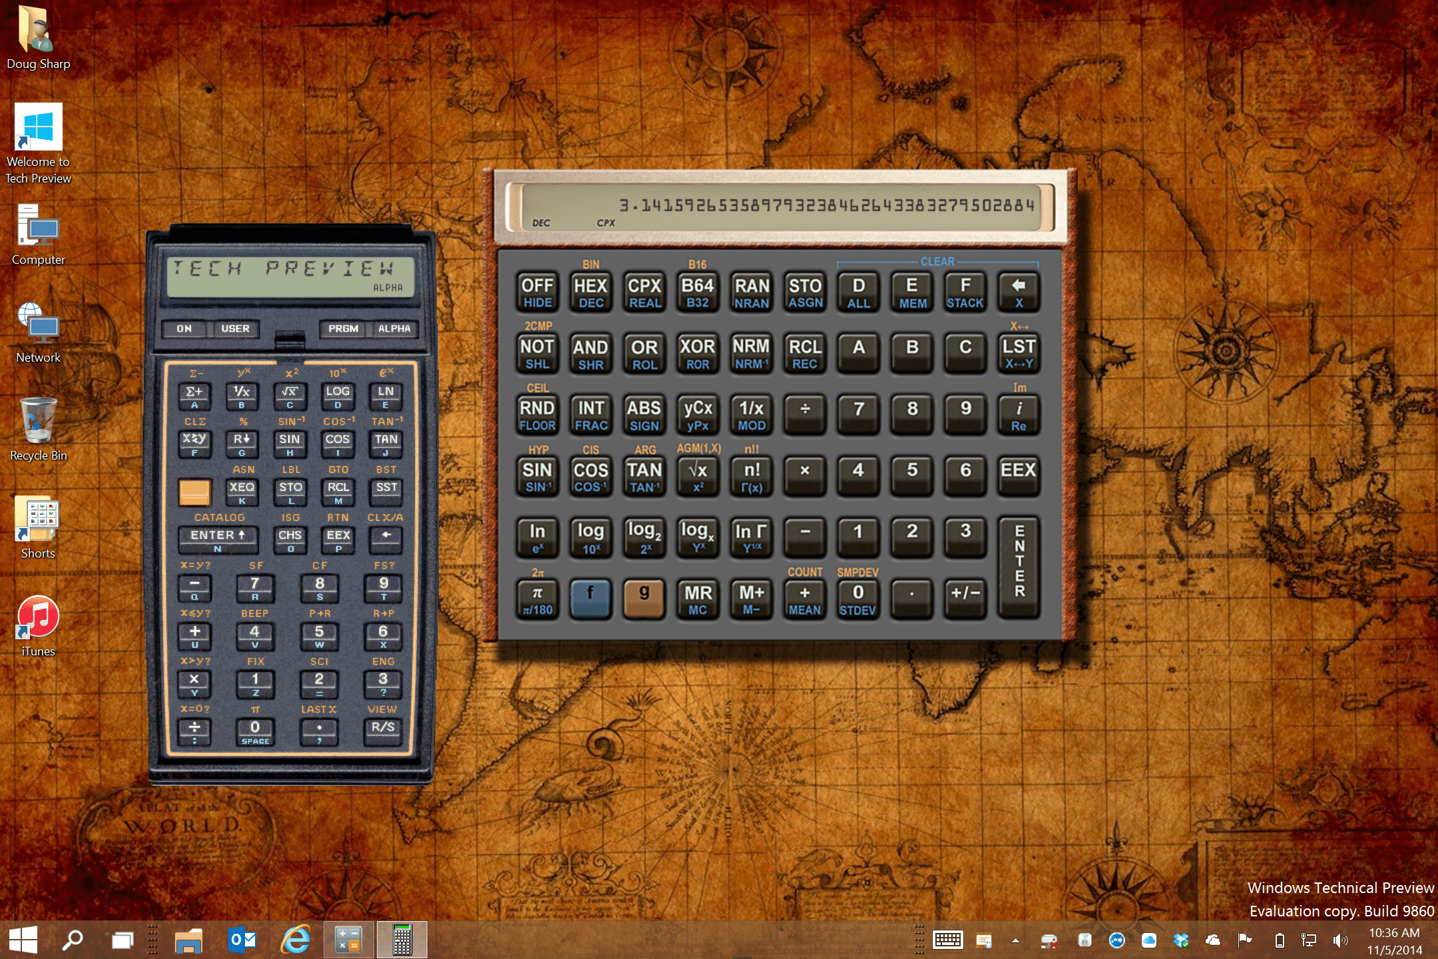The height and width of the screenshot is (959, 1438).
Task: Open Welcome to Tech Preview shortcut
Action: pyautogui.click(x=38, y=143)
